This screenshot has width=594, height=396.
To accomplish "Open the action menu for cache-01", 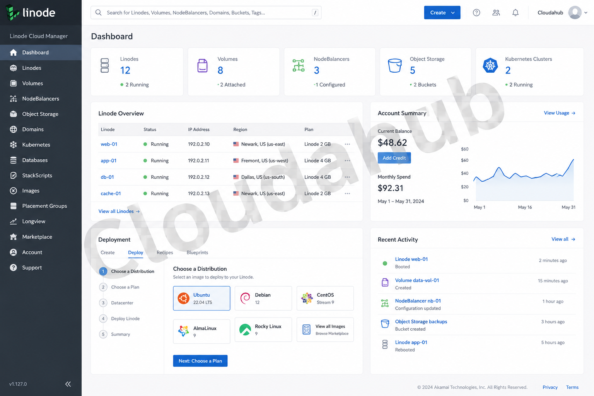I will pyautogui.click(x=347, y=193).
